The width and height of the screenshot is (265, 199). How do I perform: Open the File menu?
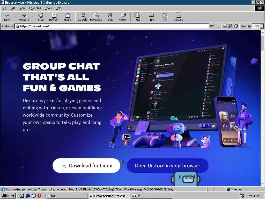[x=4, y=8]
